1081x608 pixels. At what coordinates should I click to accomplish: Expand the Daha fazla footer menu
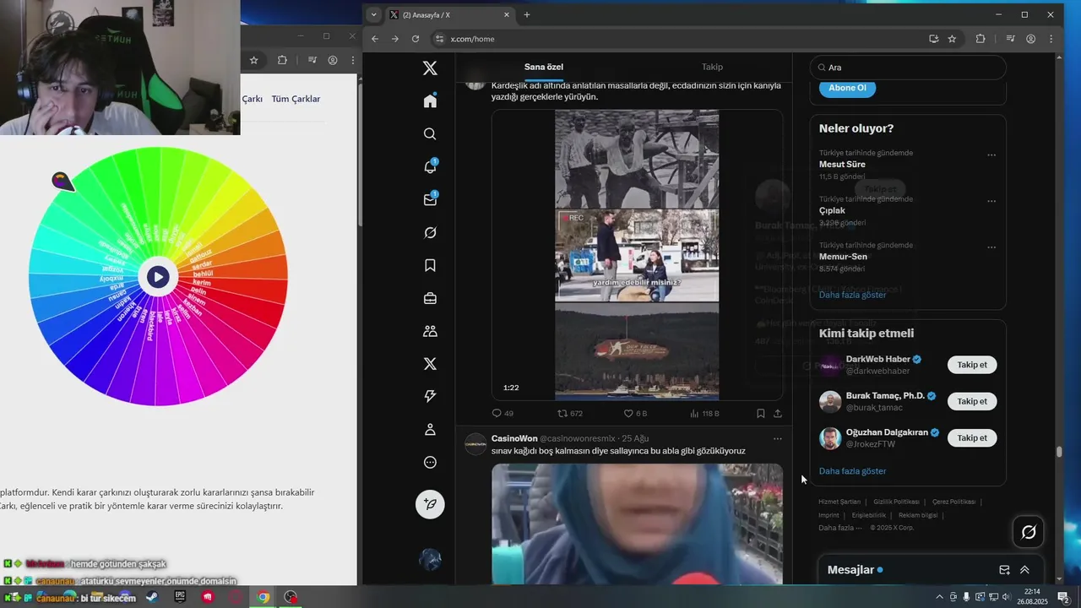coord(840,528)
